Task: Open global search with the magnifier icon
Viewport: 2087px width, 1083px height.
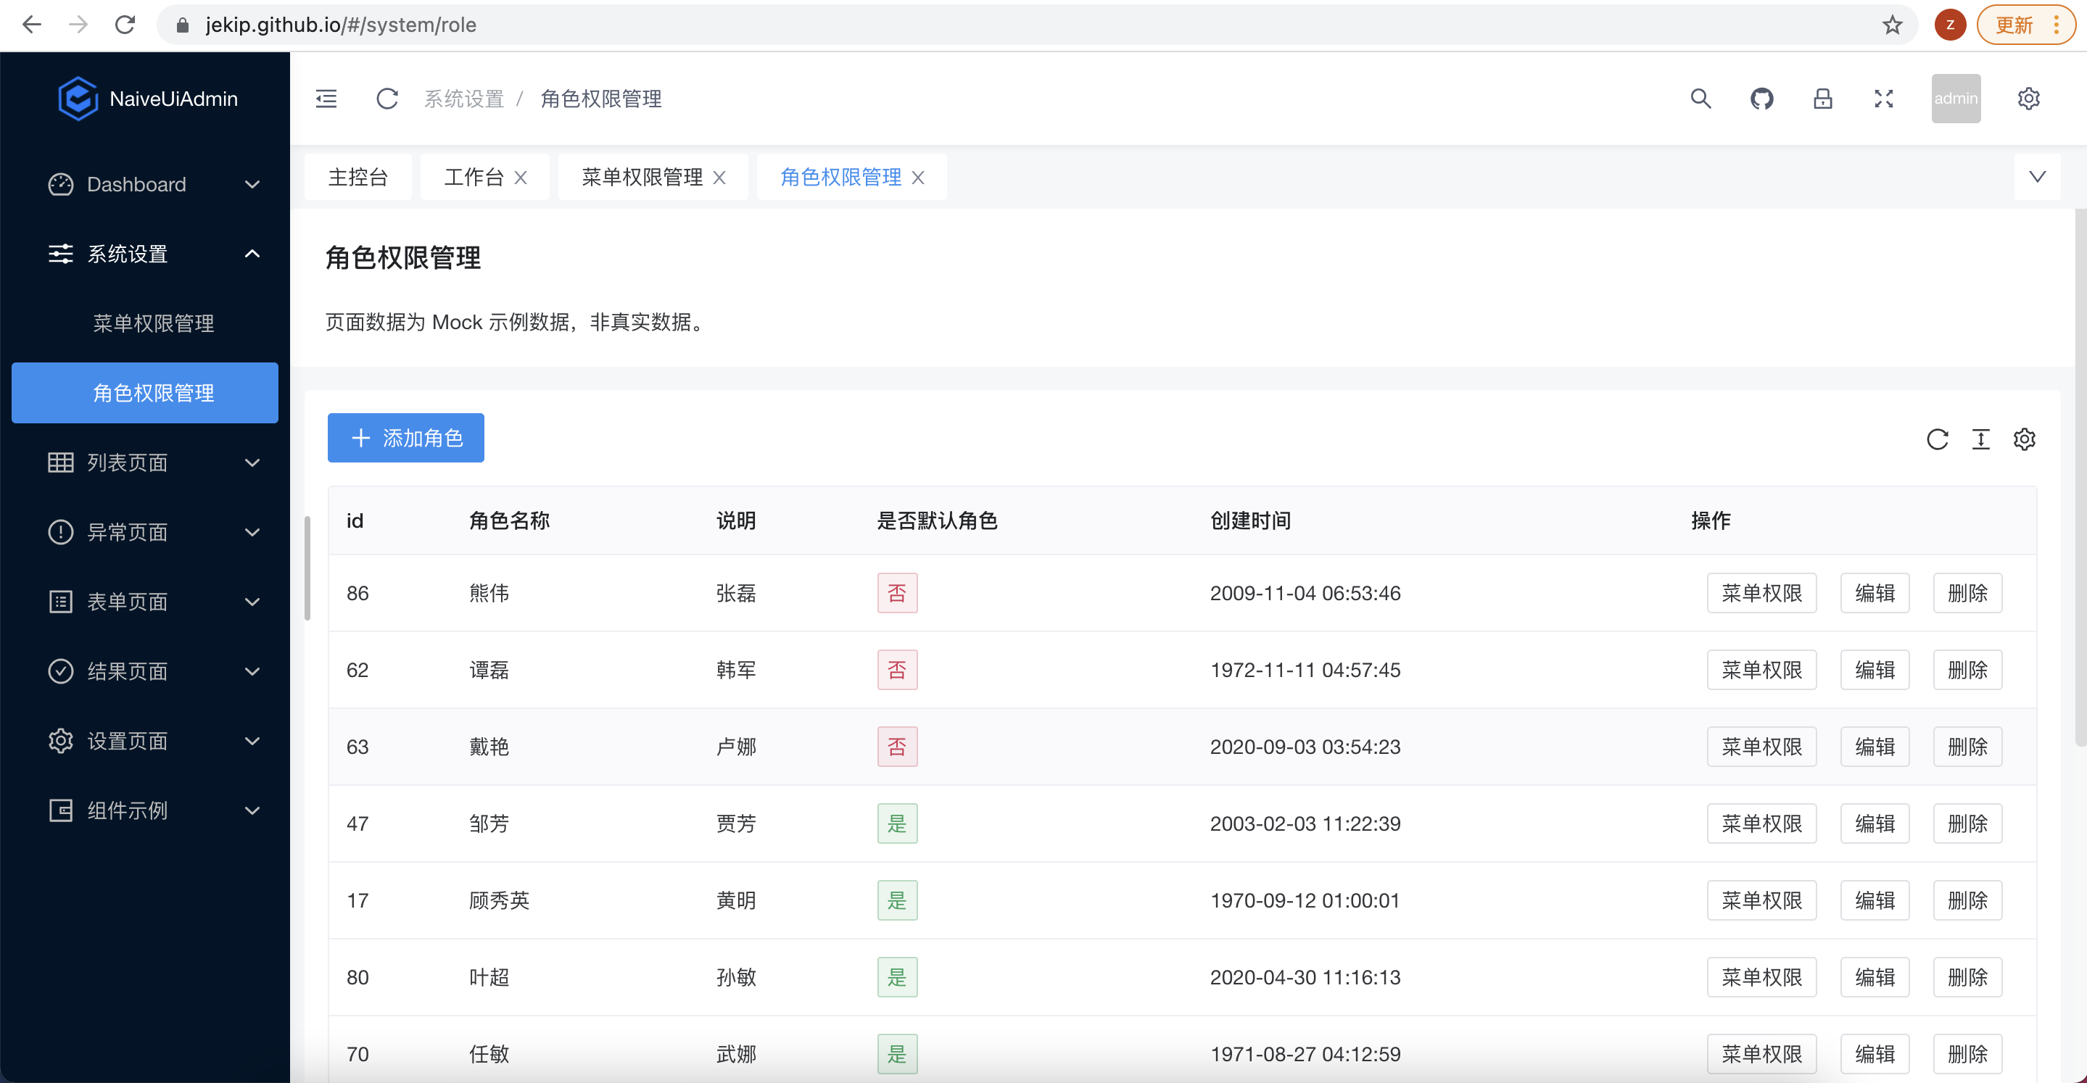Action: pyautogui.click(x=1700, y=98)
